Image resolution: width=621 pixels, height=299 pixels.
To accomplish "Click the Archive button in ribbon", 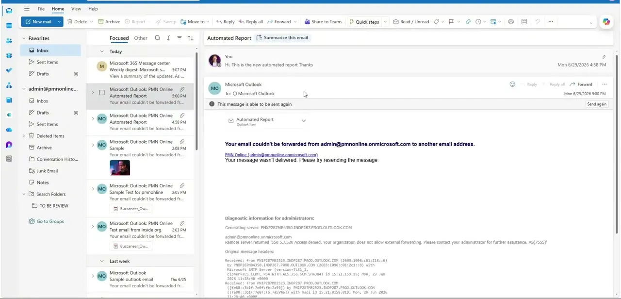I will (x=109, y=22).
